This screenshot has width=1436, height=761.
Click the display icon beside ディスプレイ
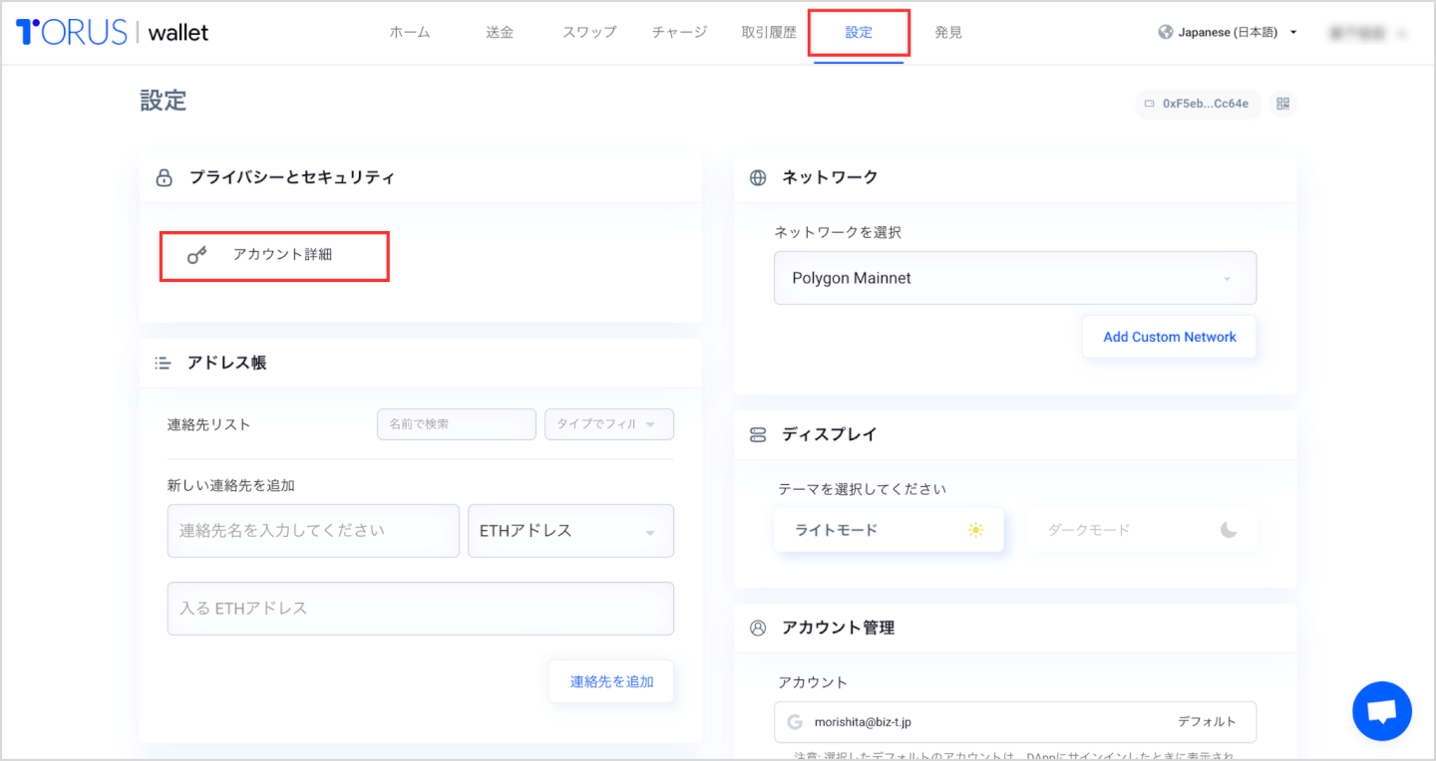756,434
